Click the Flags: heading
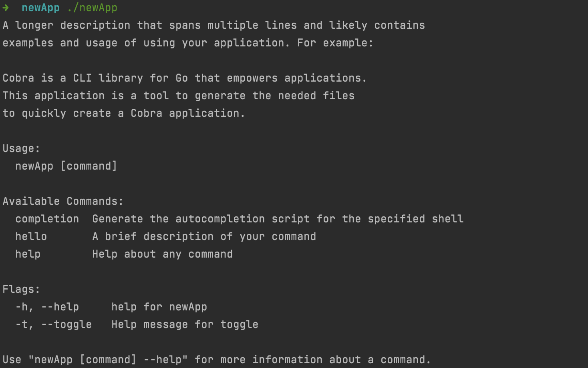This screenshot has height=368, width=588. [21, 290]
